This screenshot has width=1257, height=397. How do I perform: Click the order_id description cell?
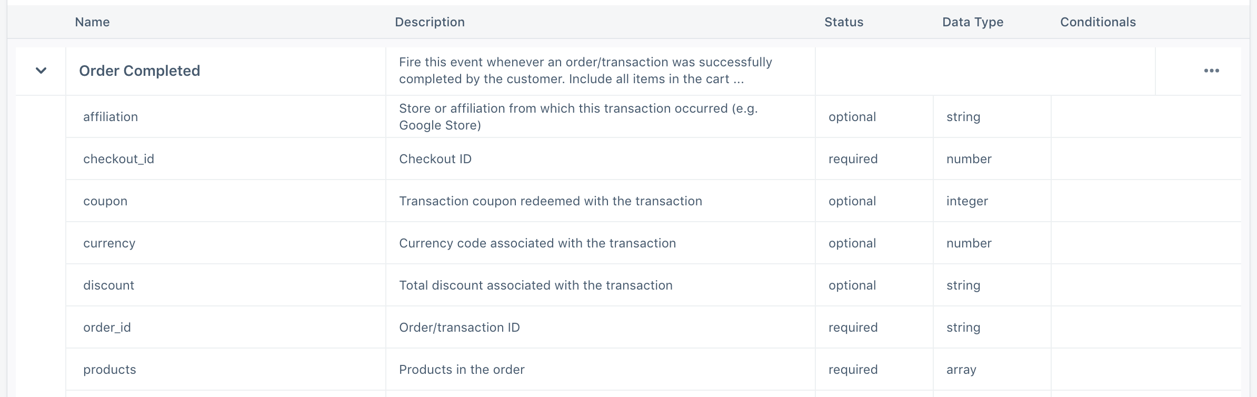pyautogui.click(x=460, y=327)
